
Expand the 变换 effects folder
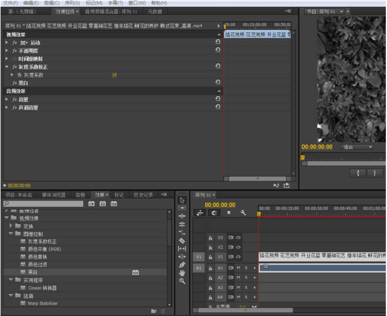(11, 226)
